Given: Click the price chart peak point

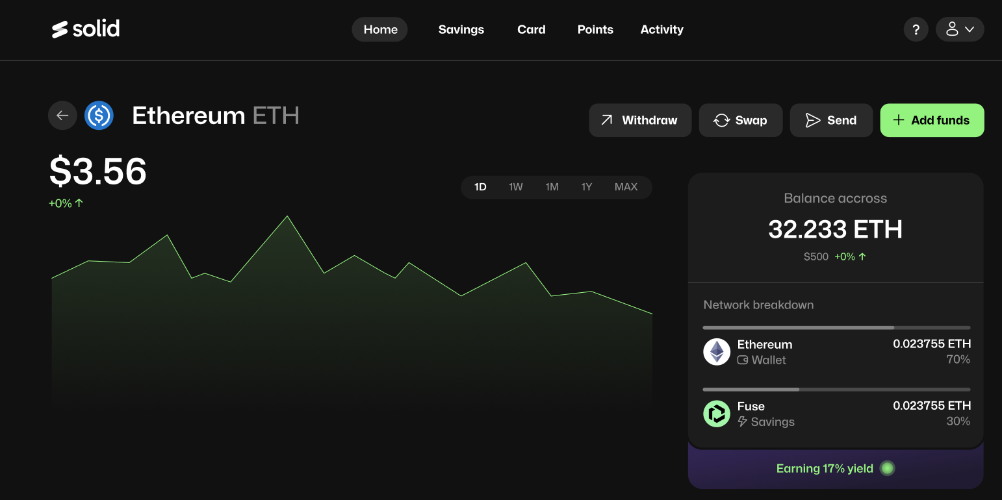Looking at the screenshot, I should point(287,216).
